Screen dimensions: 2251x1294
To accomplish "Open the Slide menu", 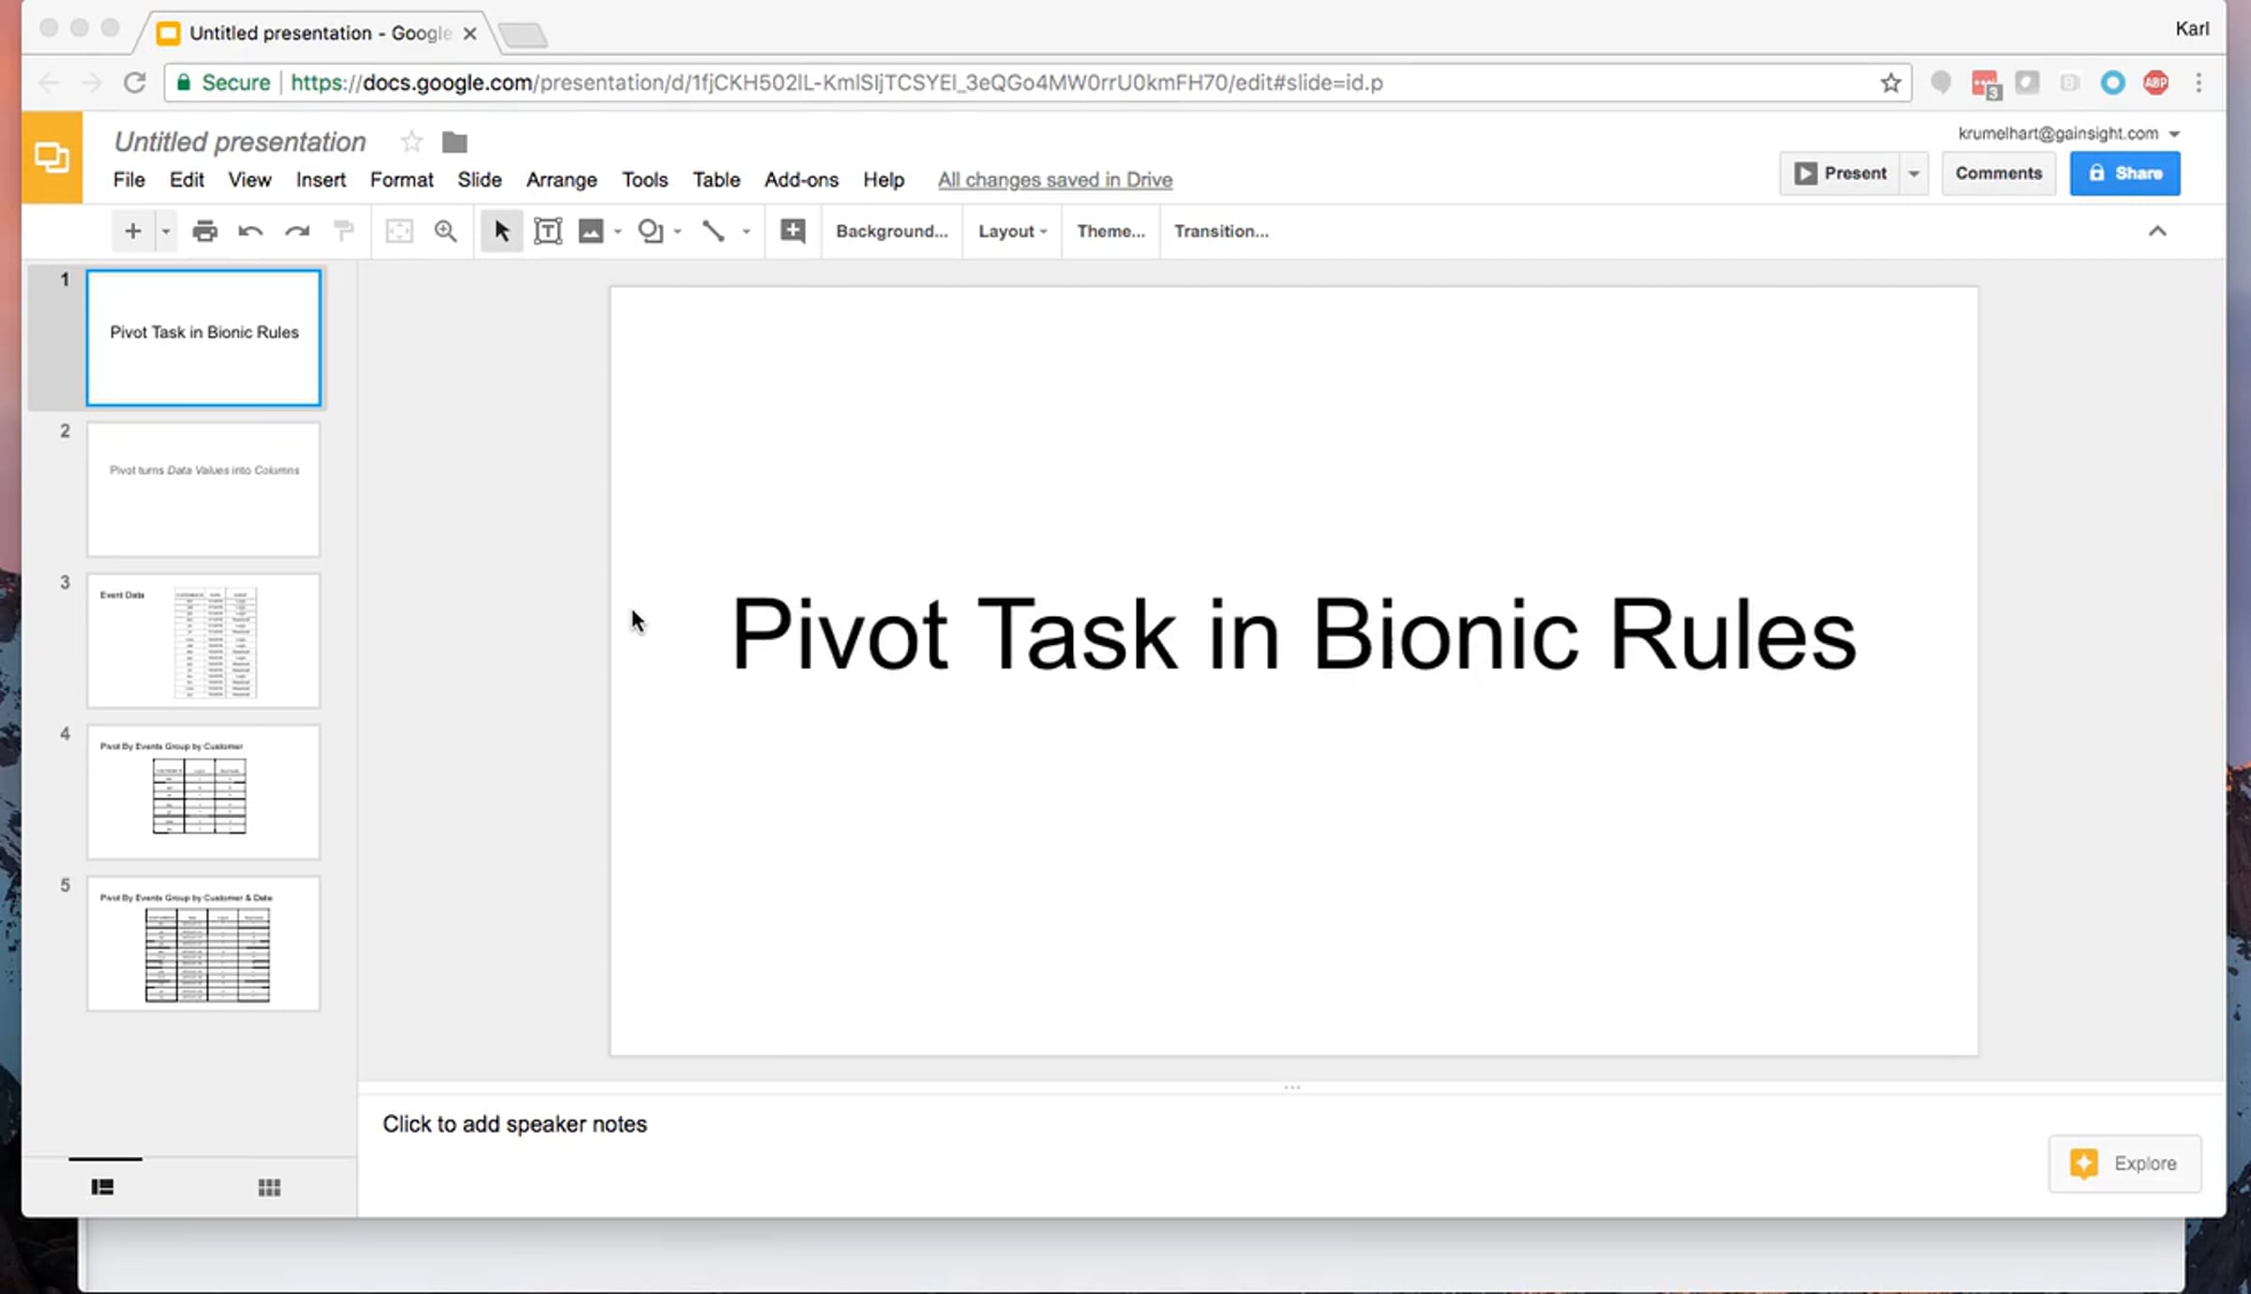I will click(479, 179).
